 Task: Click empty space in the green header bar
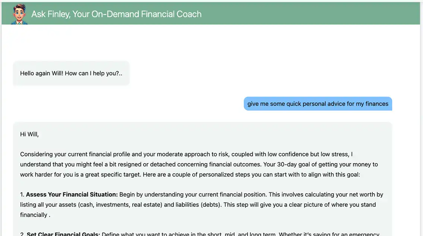point(310,13)
